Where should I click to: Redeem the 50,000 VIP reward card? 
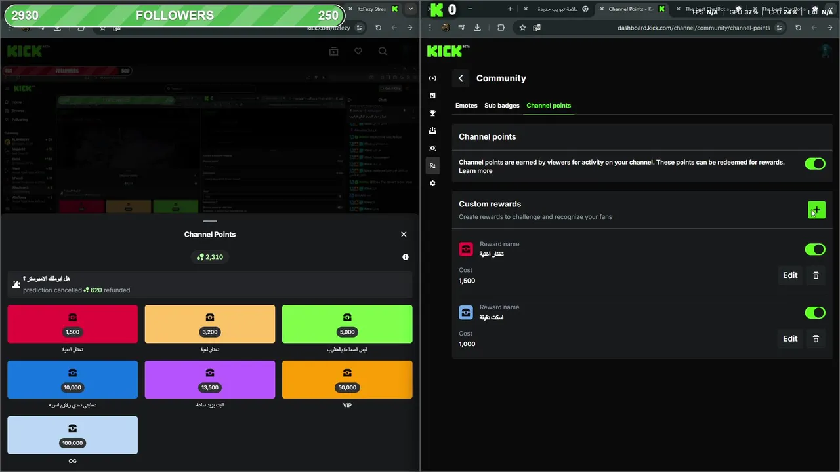pyautogui.click(x=347, y=380)
